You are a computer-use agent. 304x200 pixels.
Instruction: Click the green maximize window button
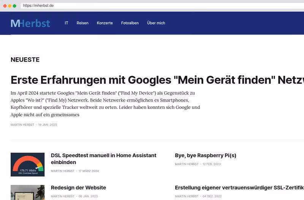(x=14, y=6)
